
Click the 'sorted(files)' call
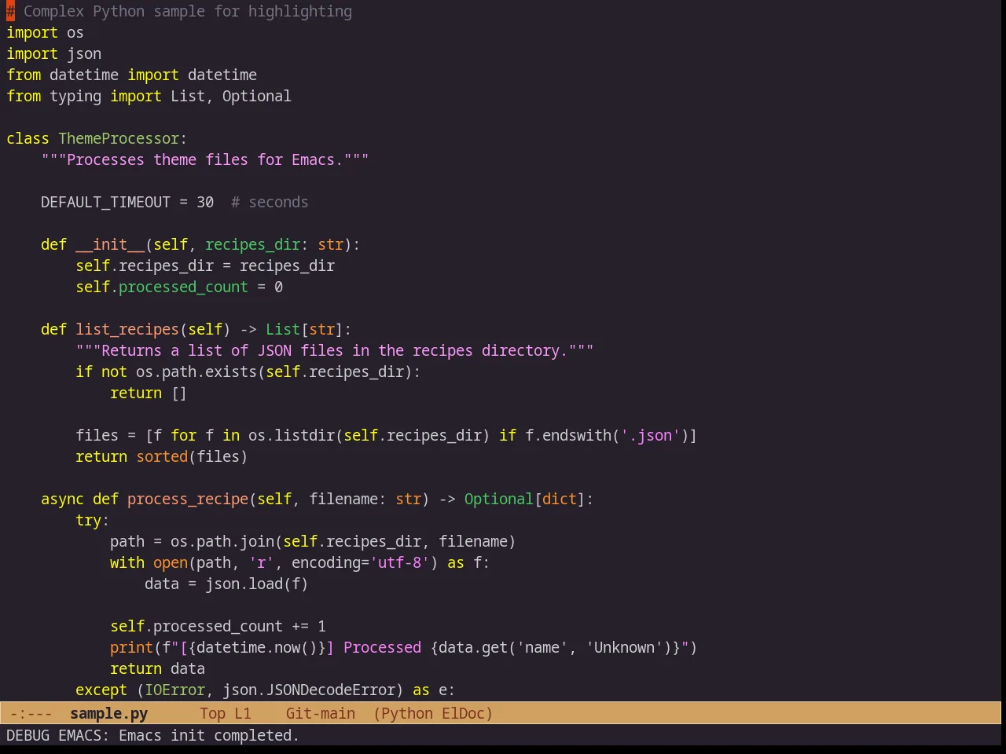(x=192, y=456)
